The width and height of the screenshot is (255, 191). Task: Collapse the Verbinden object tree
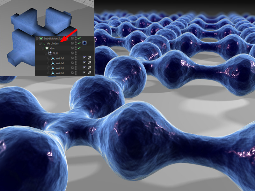point(40,43)
